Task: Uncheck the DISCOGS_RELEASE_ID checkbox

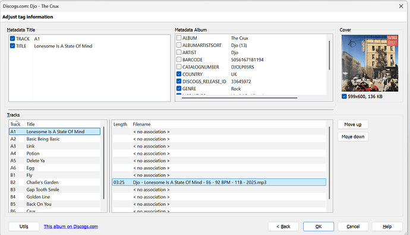Action: (x=179, y=81)
